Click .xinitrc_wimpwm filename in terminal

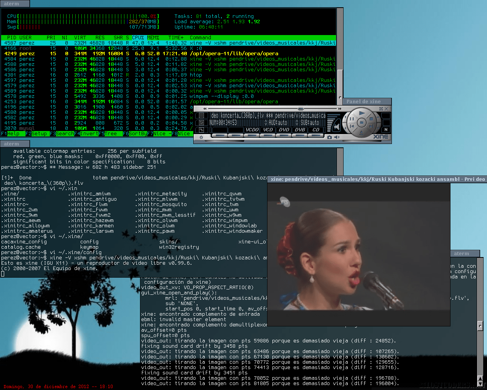tap(225, 221)
